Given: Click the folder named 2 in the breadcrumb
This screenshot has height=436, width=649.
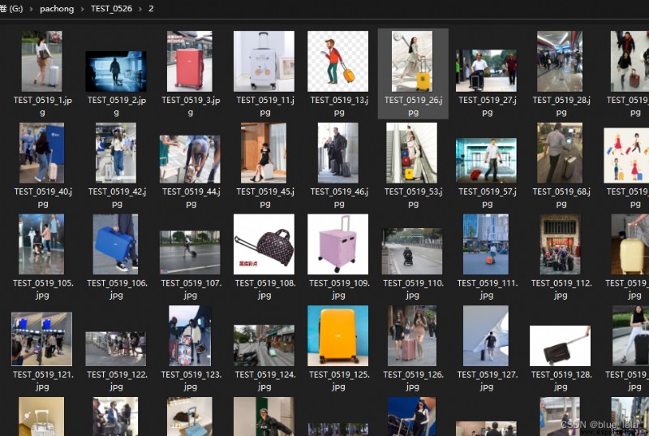Looking at the screenshot, I should 151,9.
